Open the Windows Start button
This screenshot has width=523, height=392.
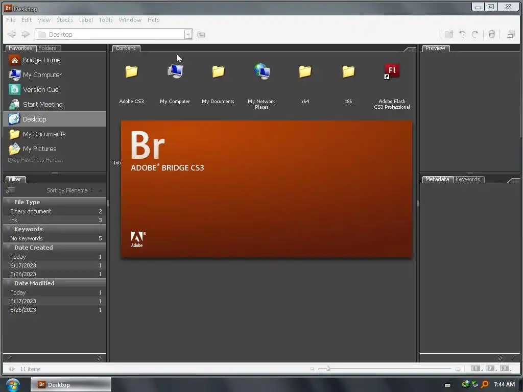(13, 385)
